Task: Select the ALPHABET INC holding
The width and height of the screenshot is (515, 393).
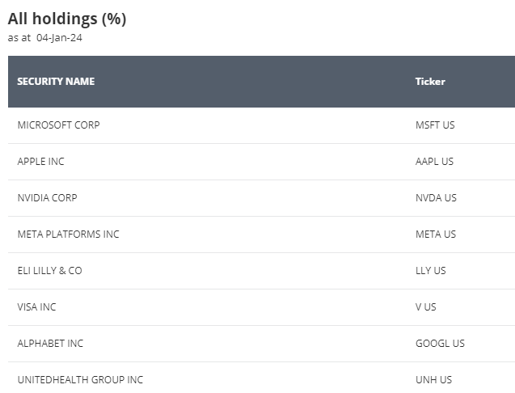Action: tap(50, 344)
